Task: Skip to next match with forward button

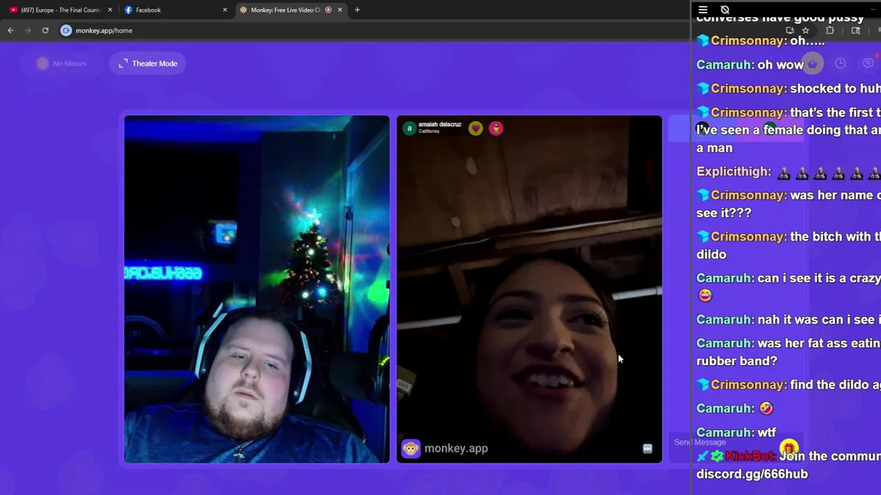Action: 648,449
